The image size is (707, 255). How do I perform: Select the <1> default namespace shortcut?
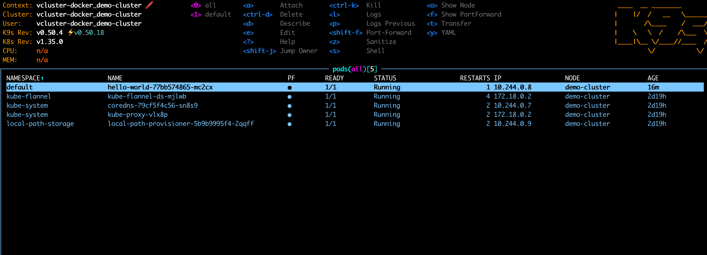(211, 14)
